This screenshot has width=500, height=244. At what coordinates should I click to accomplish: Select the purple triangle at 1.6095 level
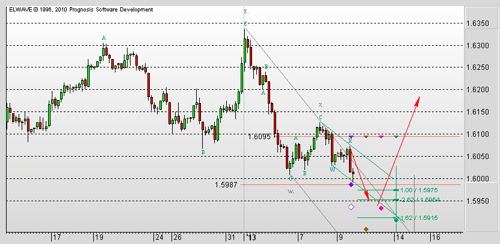[x=351, y=137]
